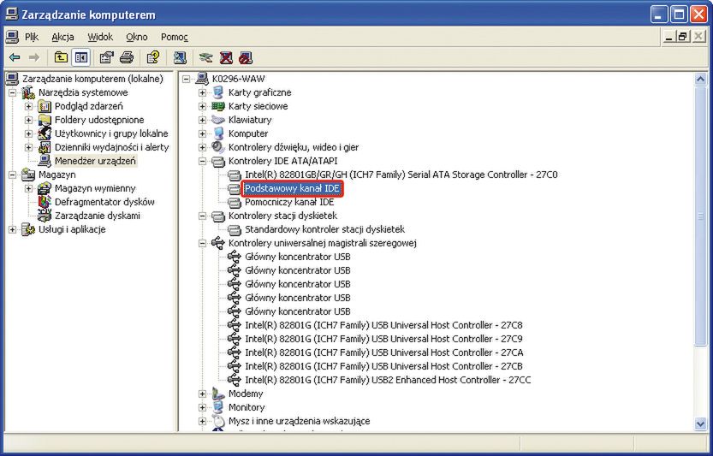Image resolution: width=713 pixels, height=456 pixels.
Task: Click the Kontrolery dźwięku speaker icon
Action: (x=218, y=147)
